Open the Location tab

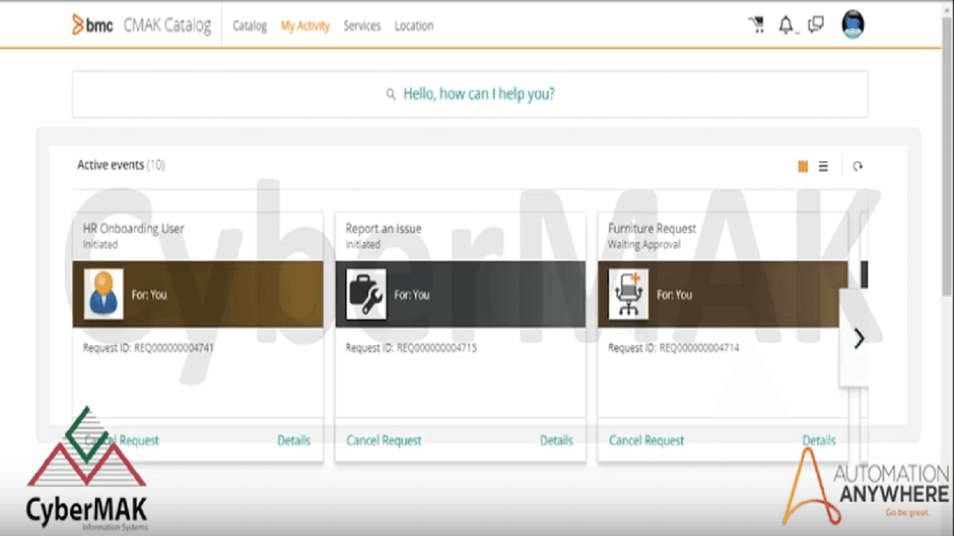pos(414,25)
